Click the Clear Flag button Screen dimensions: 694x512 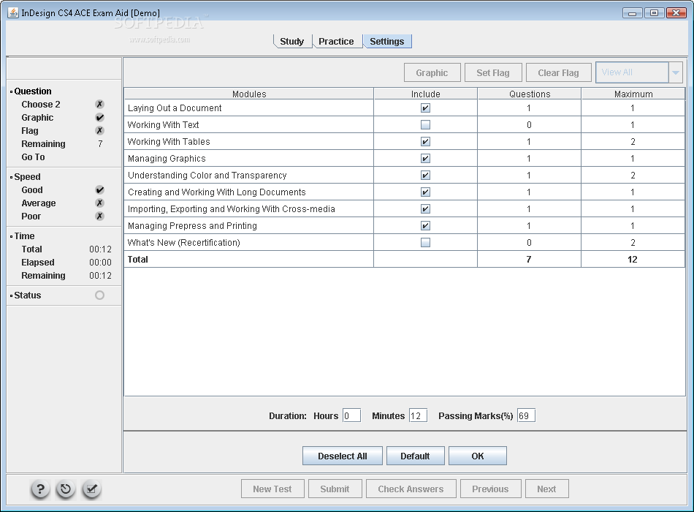(559, 72)
